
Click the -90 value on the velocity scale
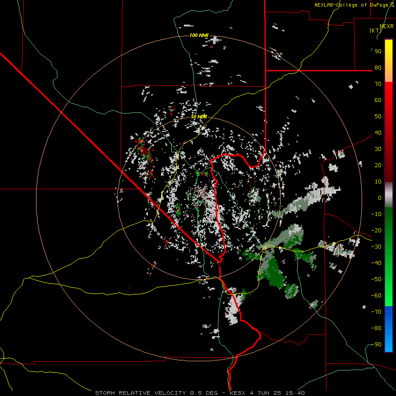pos(376,345)
